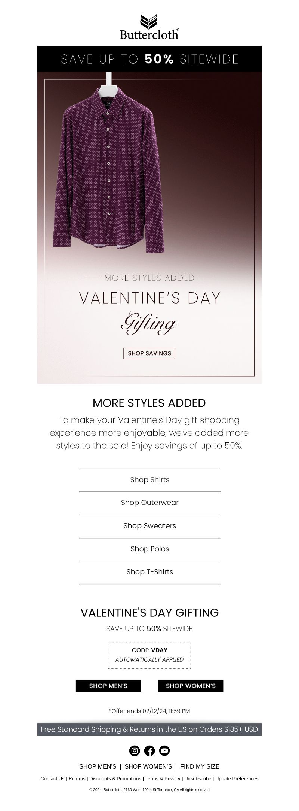This screenshot has width=299, height=811.
Task: Open the Shop T-Shirts link
Action: (150, 572)
